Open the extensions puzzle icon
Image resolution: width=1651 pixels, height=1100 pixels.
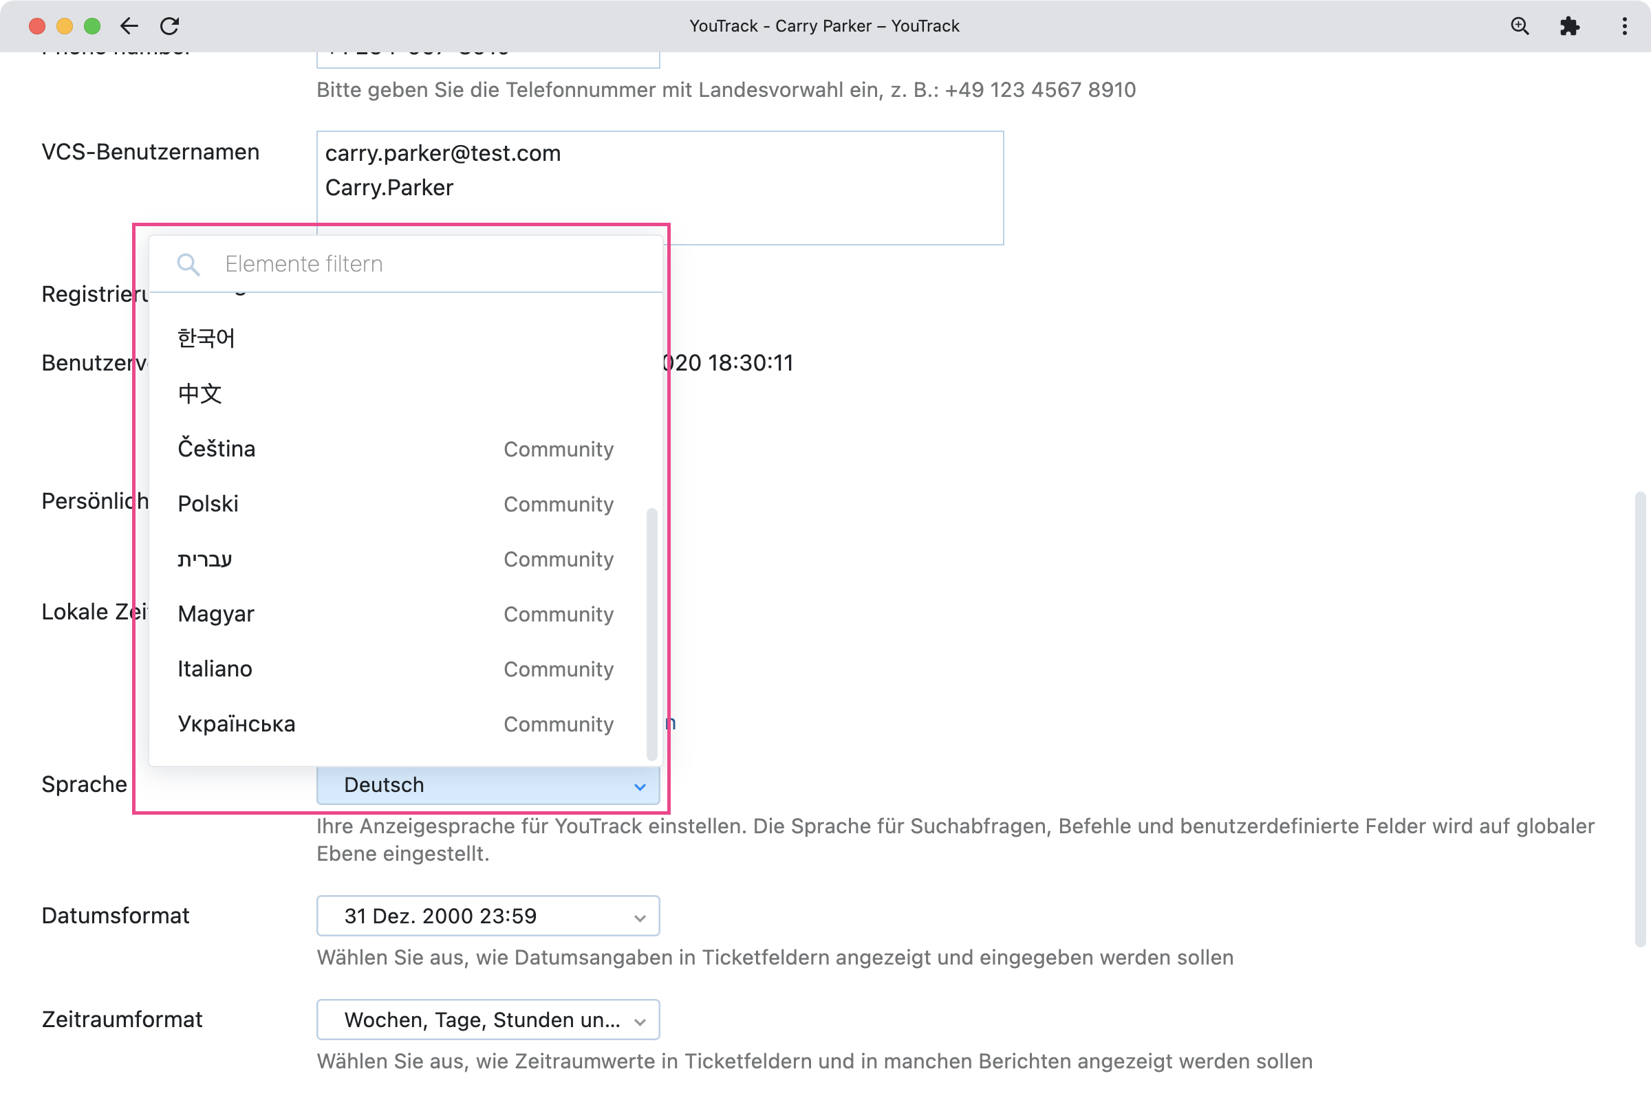[x=1570, y=26]
